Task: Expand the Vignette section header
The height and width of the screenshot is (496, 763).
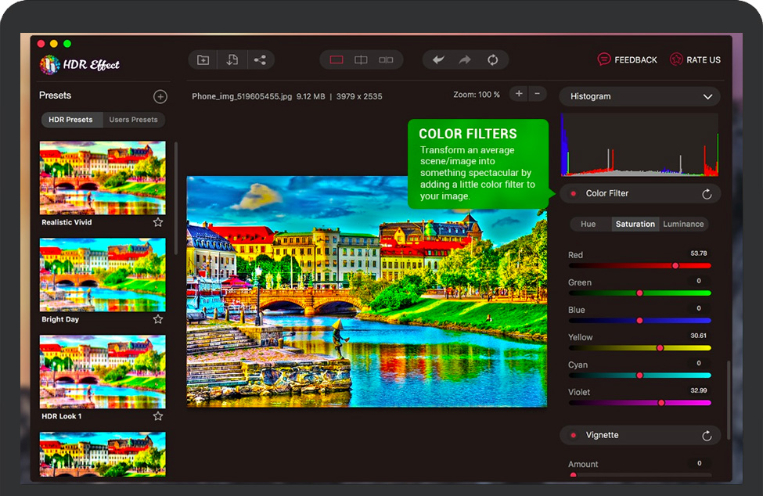Action: click(x=603, y=435)
